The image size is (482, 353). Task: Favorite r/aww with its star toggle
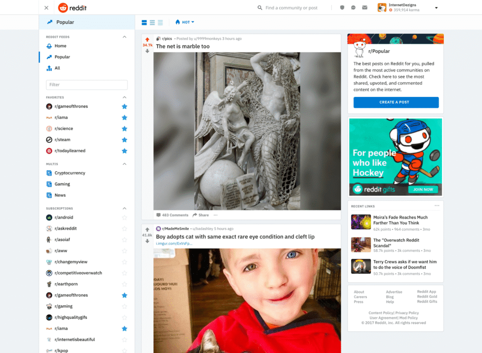click(124, 251)
